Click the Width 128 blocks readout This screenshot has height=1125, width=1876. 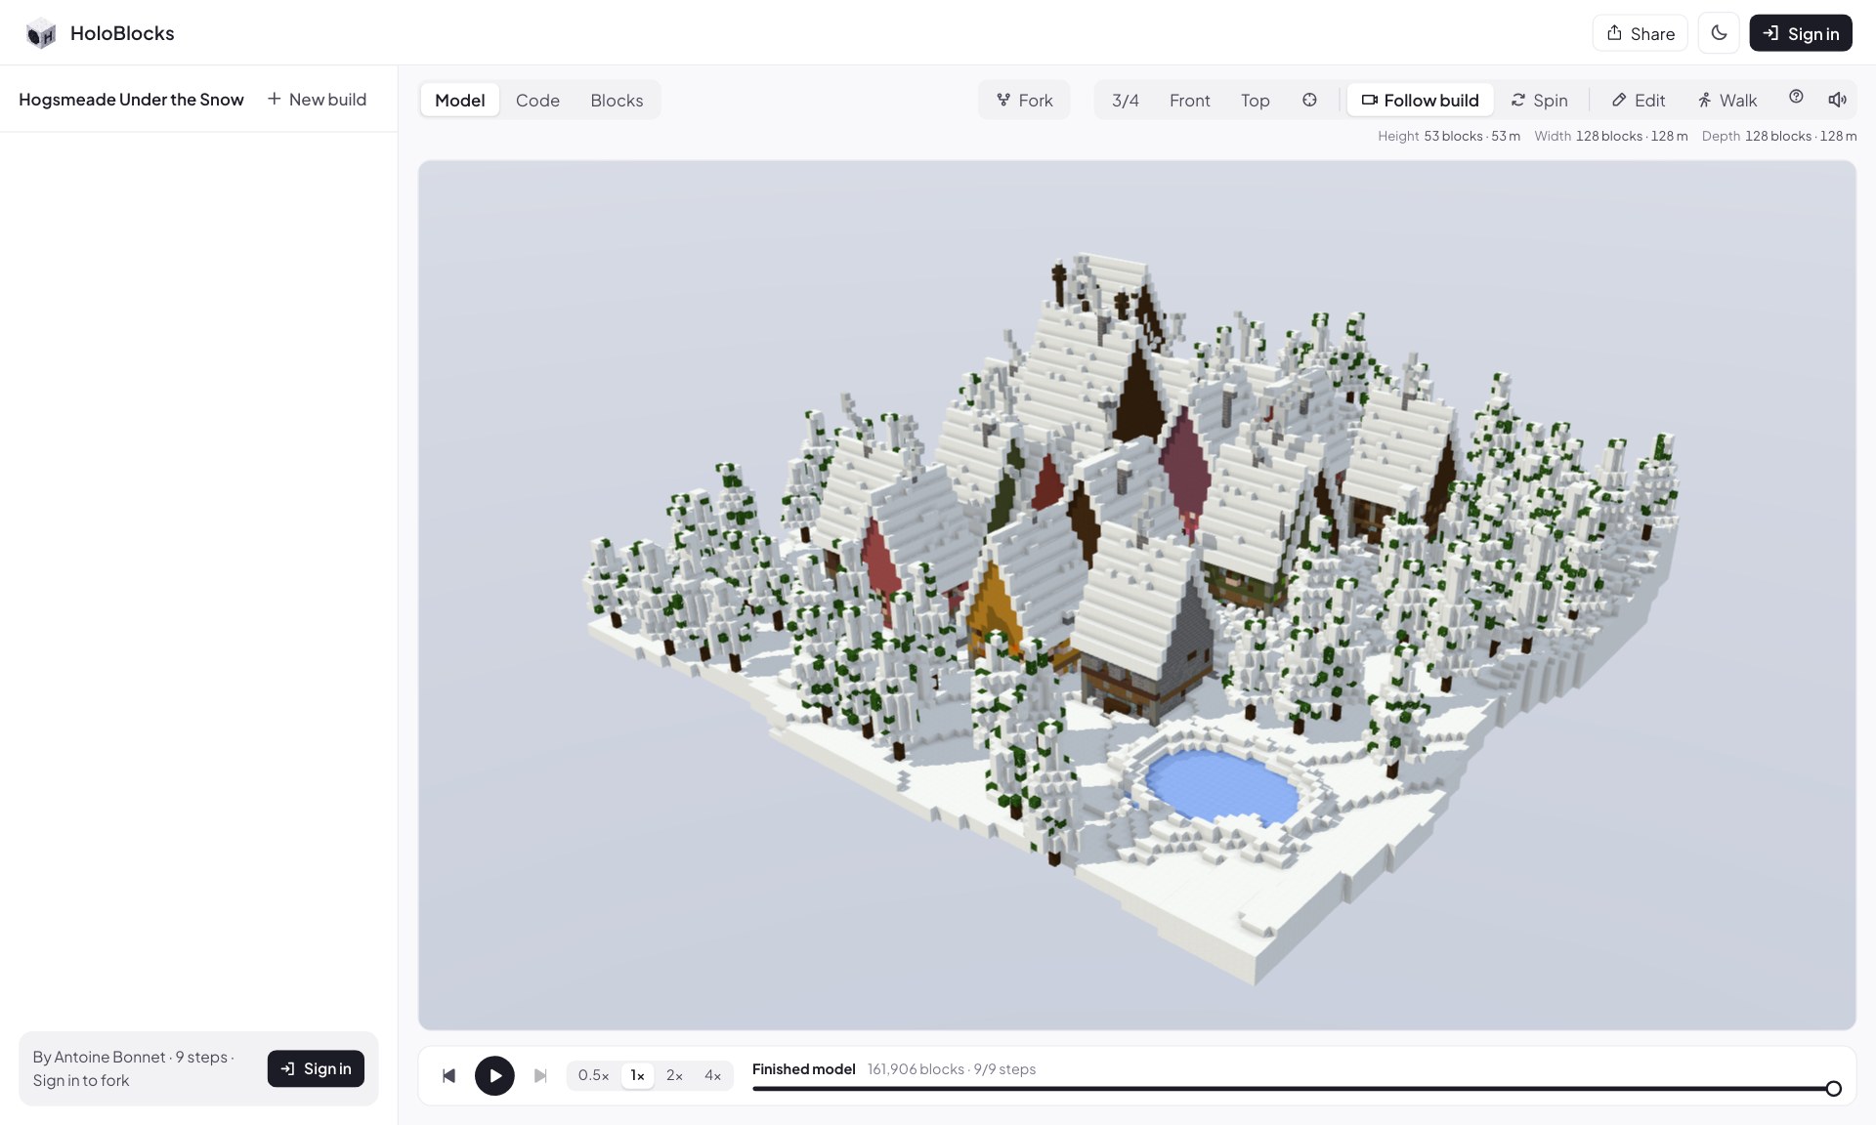pos(1610,136)
